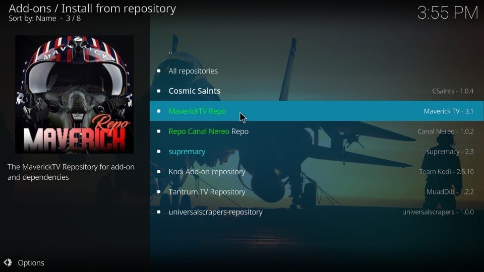
Task: Open Repo Canal Nereo Repo
Action: [317, 131]
